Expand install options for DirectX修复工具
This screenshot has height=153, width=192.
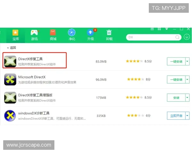[x=187, y=62]
